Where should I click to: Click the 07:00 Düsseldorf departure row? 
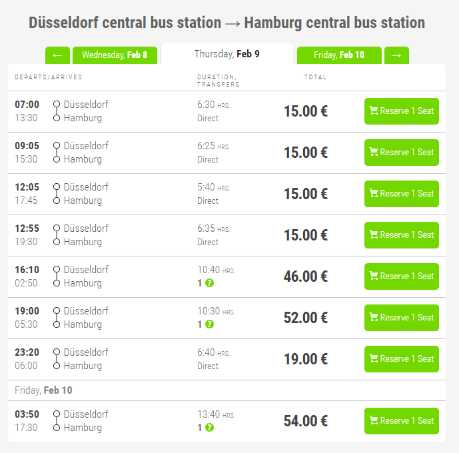pyautogui.click(x=227, y=111)
